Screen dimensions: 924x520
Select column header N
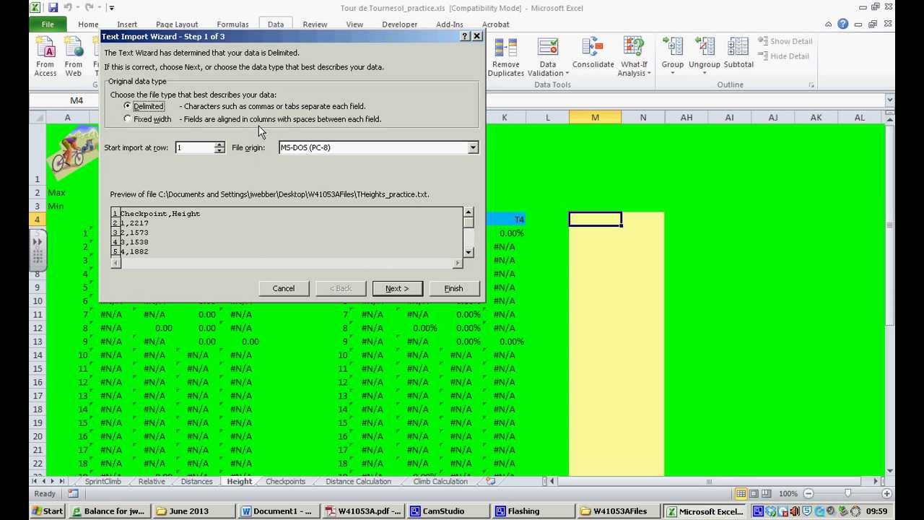pos(642,117)
